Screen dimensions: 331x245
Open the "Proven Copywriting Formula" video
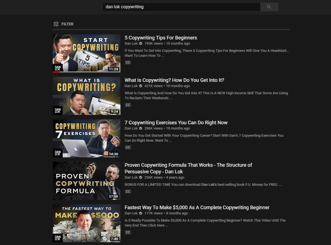188,168
